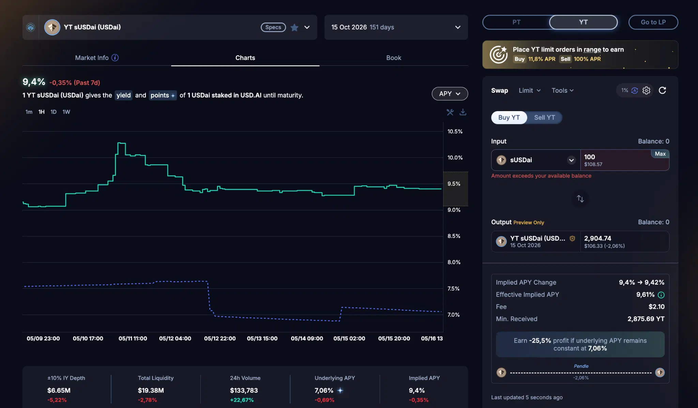Open sUSDai input token selector
This screenshot has width=698, height=408.
(536, 160)
